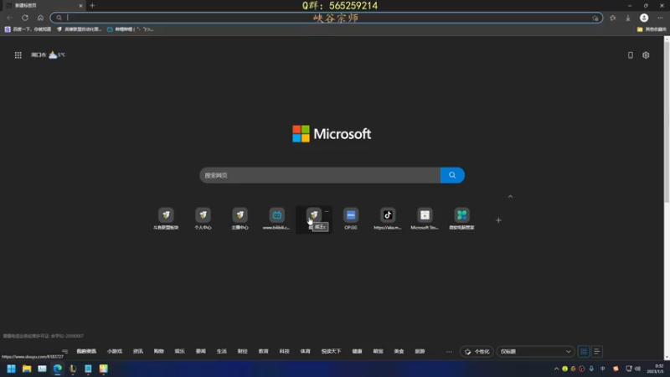
Task: Open the weather widget showing 5°C
Action: [x=49, y=54]
